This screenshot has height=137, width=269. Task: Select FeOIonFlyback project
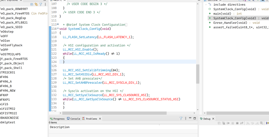point(11,45)
